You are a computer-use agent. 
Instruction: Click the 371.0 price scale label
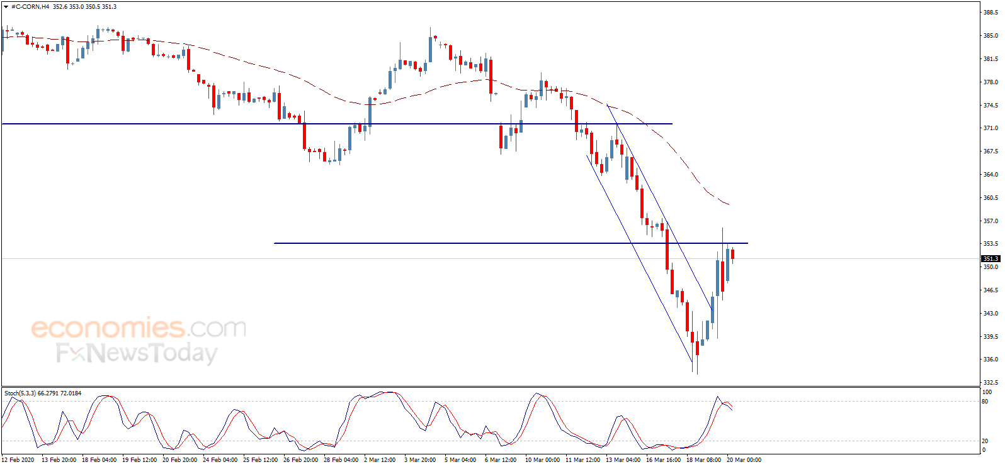tap(991, 128)
